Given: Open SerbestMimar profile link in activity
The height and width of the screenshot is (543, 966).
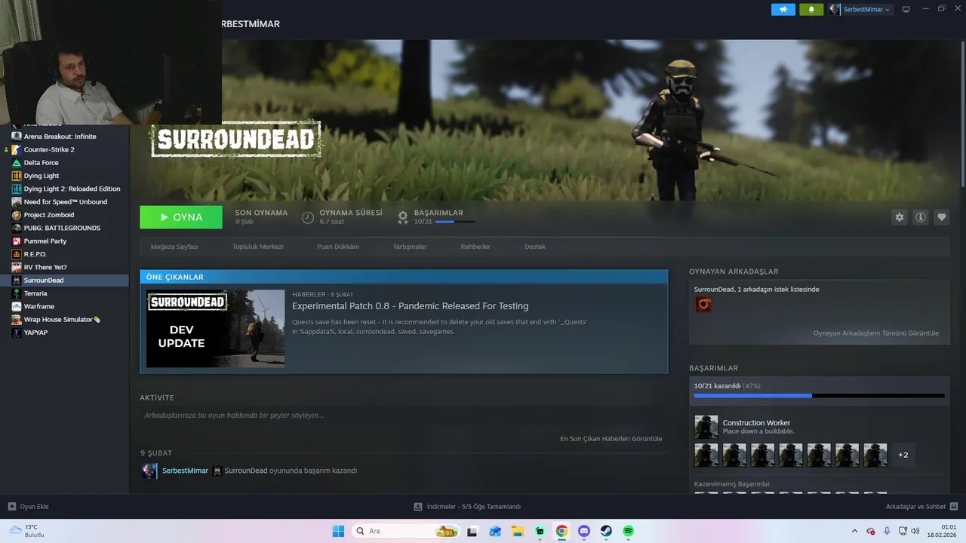Looking at the screenshot, I should coord(185,471).
